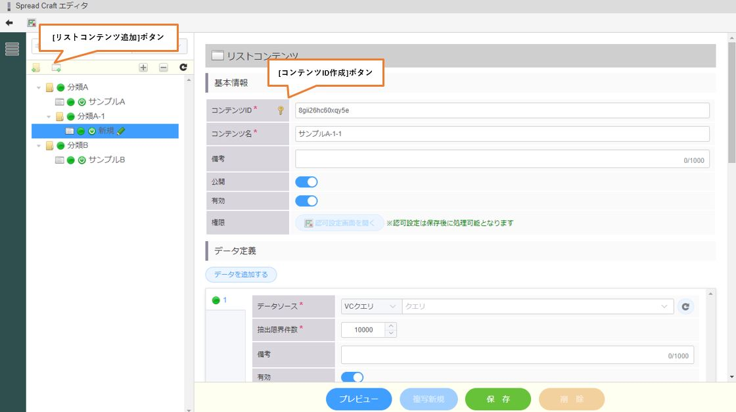This screenshot has height=412, width=736.
Task: Click the プレビュー button
Action: [359, 399]
